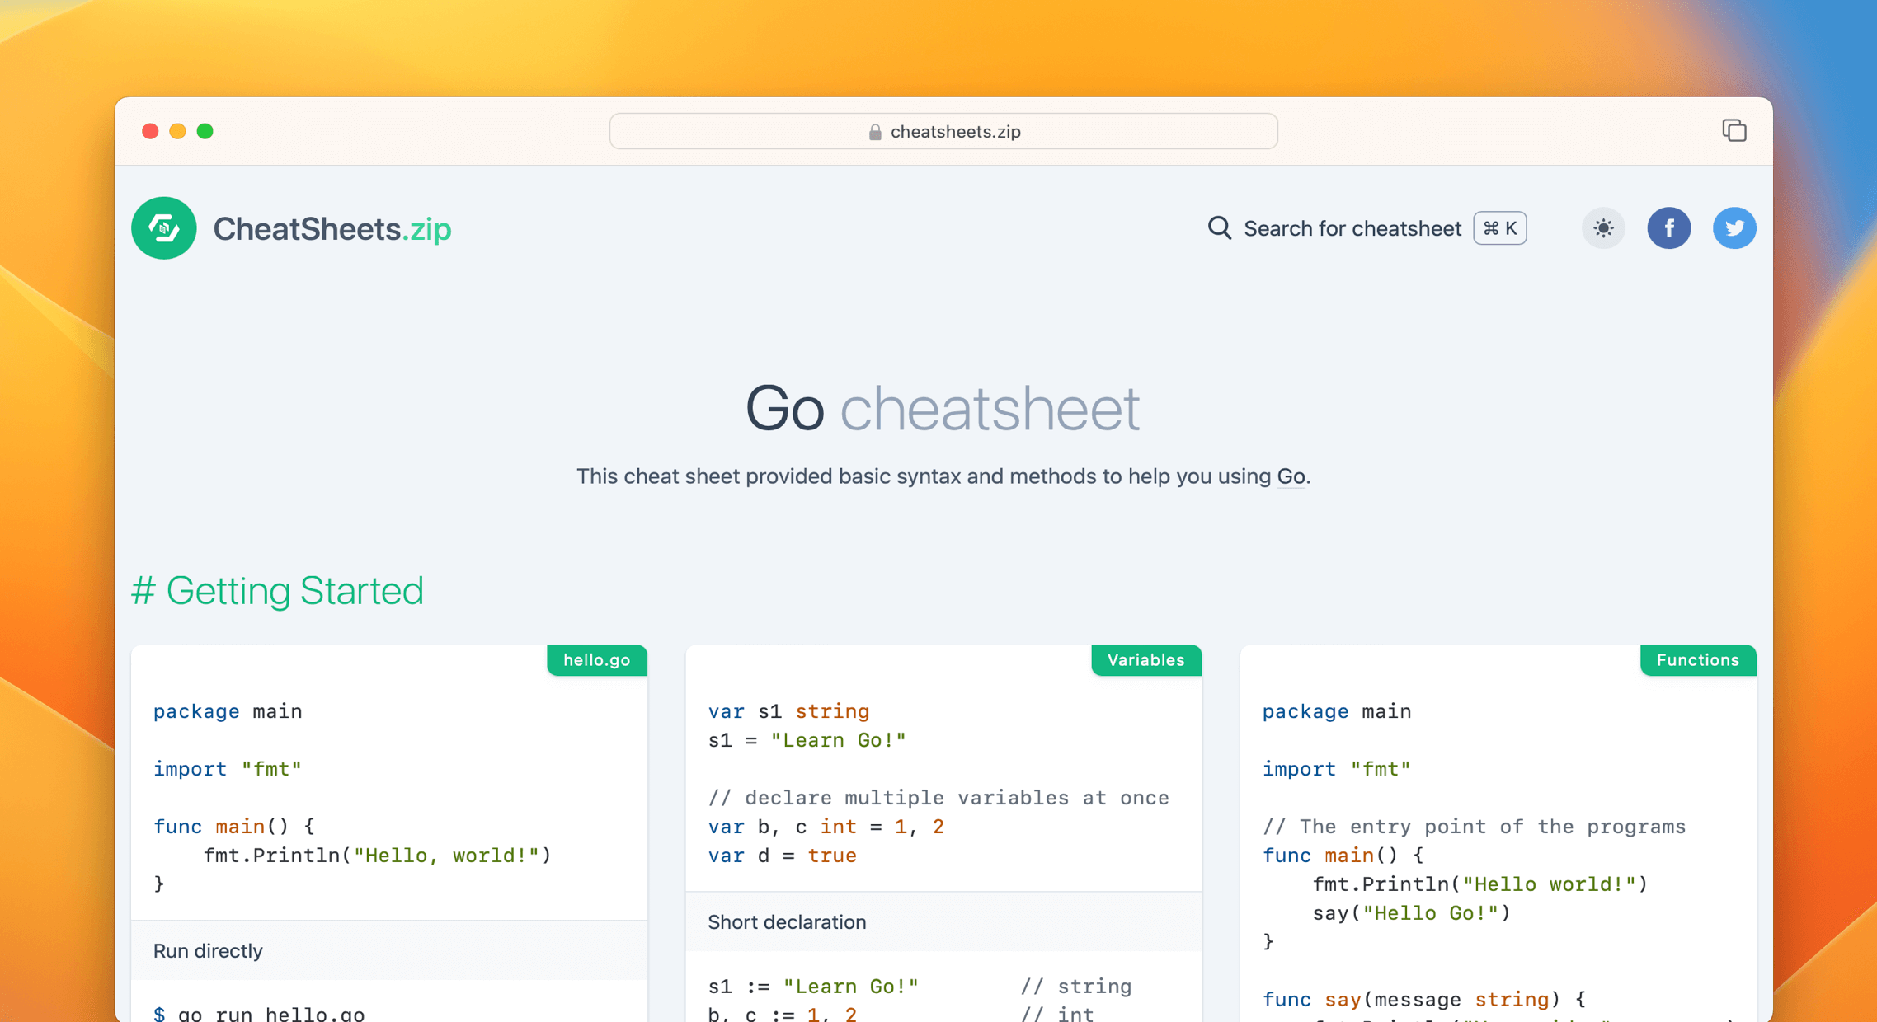This screenshot has height=1022, width=1877.
Task: Click the CheatSheets.zip logo icon
Action: click(163, 228)
